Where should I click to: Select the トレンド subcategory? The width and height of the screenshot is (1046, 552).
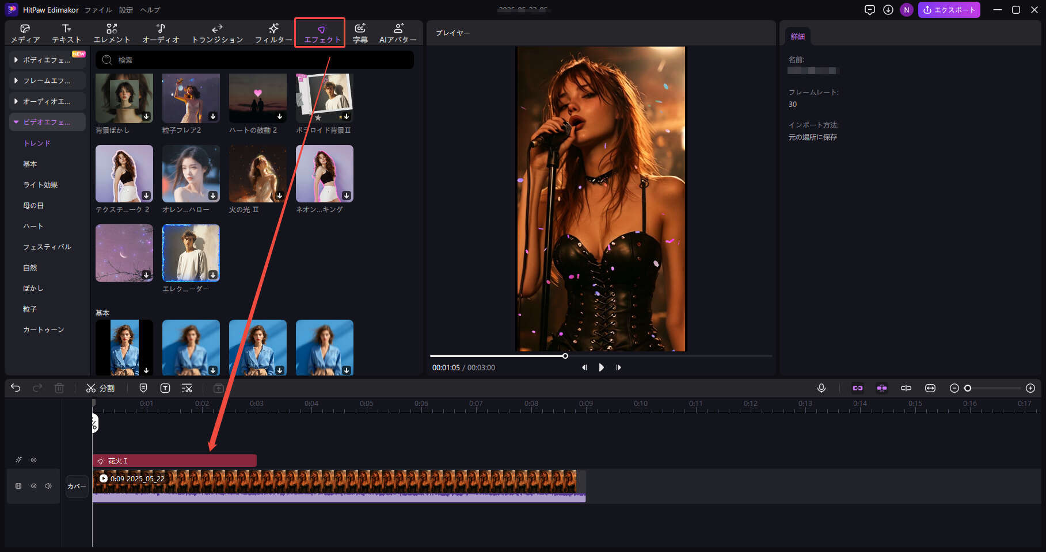click(x=37, y=143)
